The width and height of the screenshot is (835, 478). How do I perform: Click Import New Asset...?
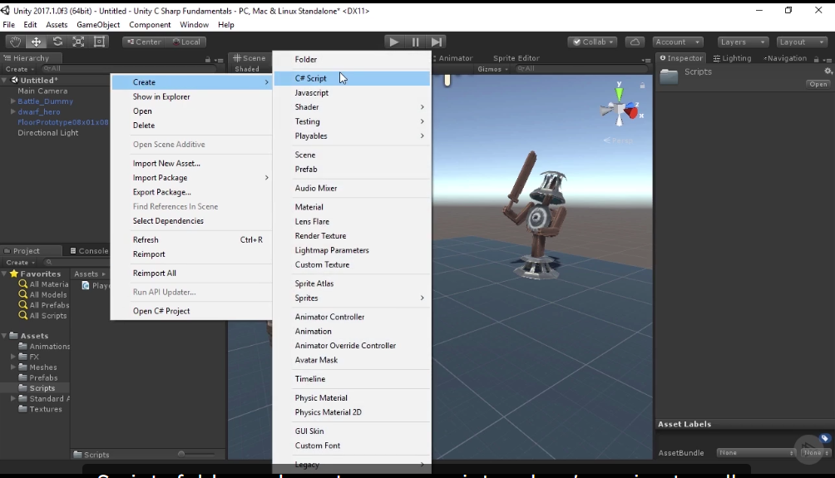click(191, 164)
